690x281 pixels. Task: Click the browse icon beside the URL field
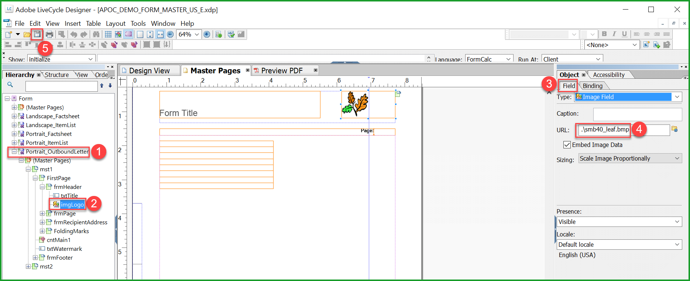(674, 129)
